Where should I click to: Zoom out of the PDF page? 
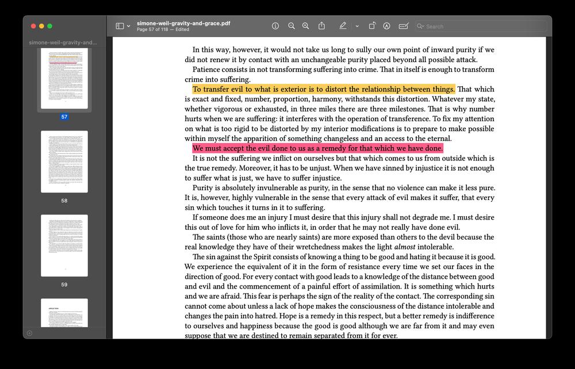(292, 26)
